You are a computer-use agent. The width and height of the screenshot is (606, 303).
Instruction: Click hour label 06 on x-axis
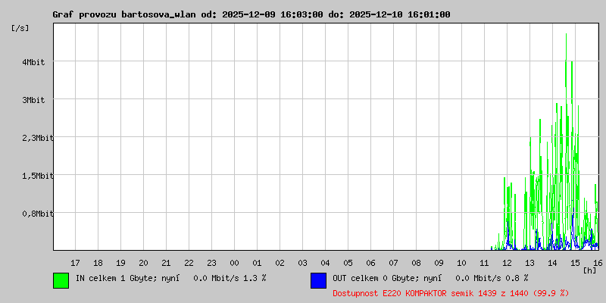click(x=370, y=263)
